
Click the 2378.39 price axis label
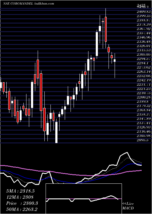click(144, 24)
